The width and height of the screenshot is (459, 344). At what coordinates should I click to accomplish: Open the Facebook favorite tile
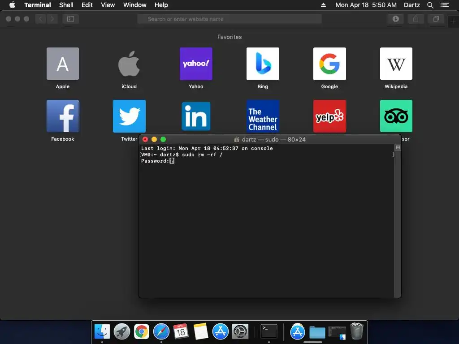tap(63, 116)
